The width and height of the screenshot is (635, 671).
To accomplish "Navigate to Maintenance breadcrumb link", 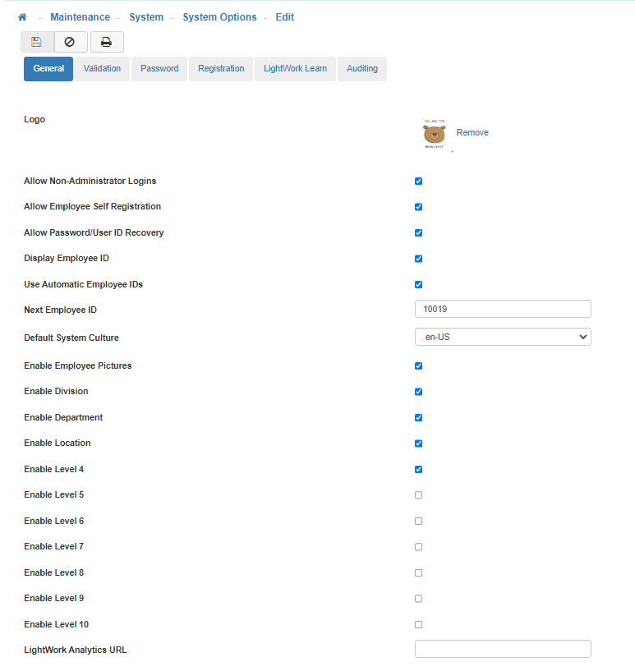I will tap(80, 17).
